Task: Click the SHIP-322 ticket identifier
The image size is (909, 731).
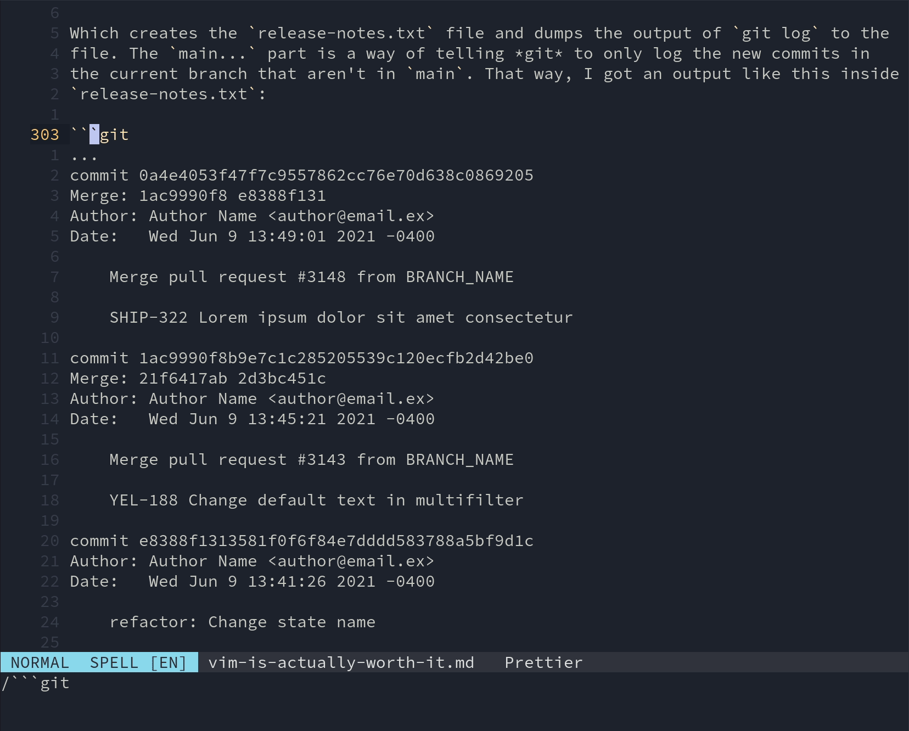Action: (148, 318)
